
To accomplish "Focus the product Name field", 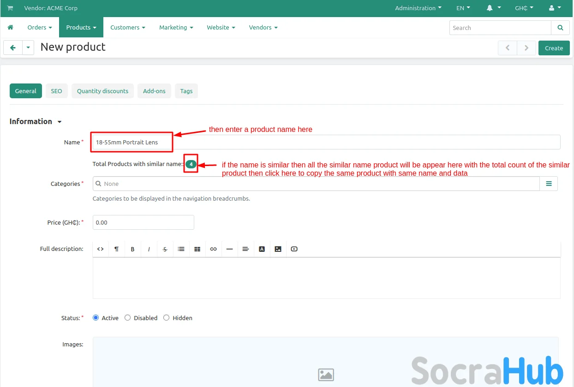I will tap(326, 142).
